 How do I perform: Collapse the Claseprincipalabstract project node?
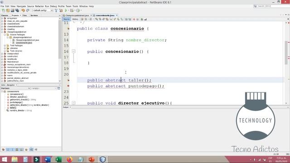coord(2,32)
